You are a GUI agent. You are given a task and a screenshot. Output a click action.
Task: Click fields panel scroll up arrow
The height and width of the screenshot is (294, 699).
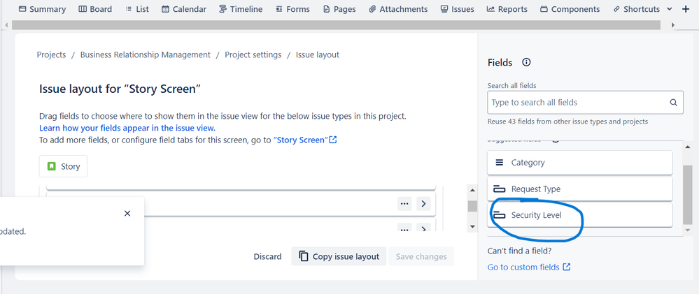[x=688, y=147]
